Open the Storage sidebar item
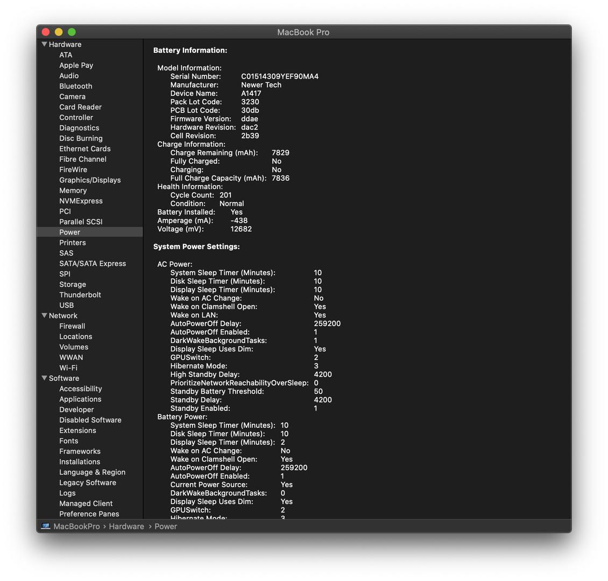Screen dimensions: 608x581 tap(73, 285)
